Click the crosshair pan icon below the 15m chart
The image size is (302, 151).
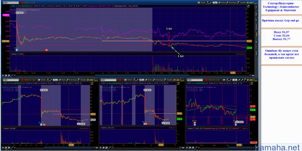pos(101,148)
